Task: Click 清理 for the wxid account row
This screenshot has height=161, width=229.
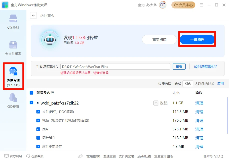Action: tap(199, 103)
